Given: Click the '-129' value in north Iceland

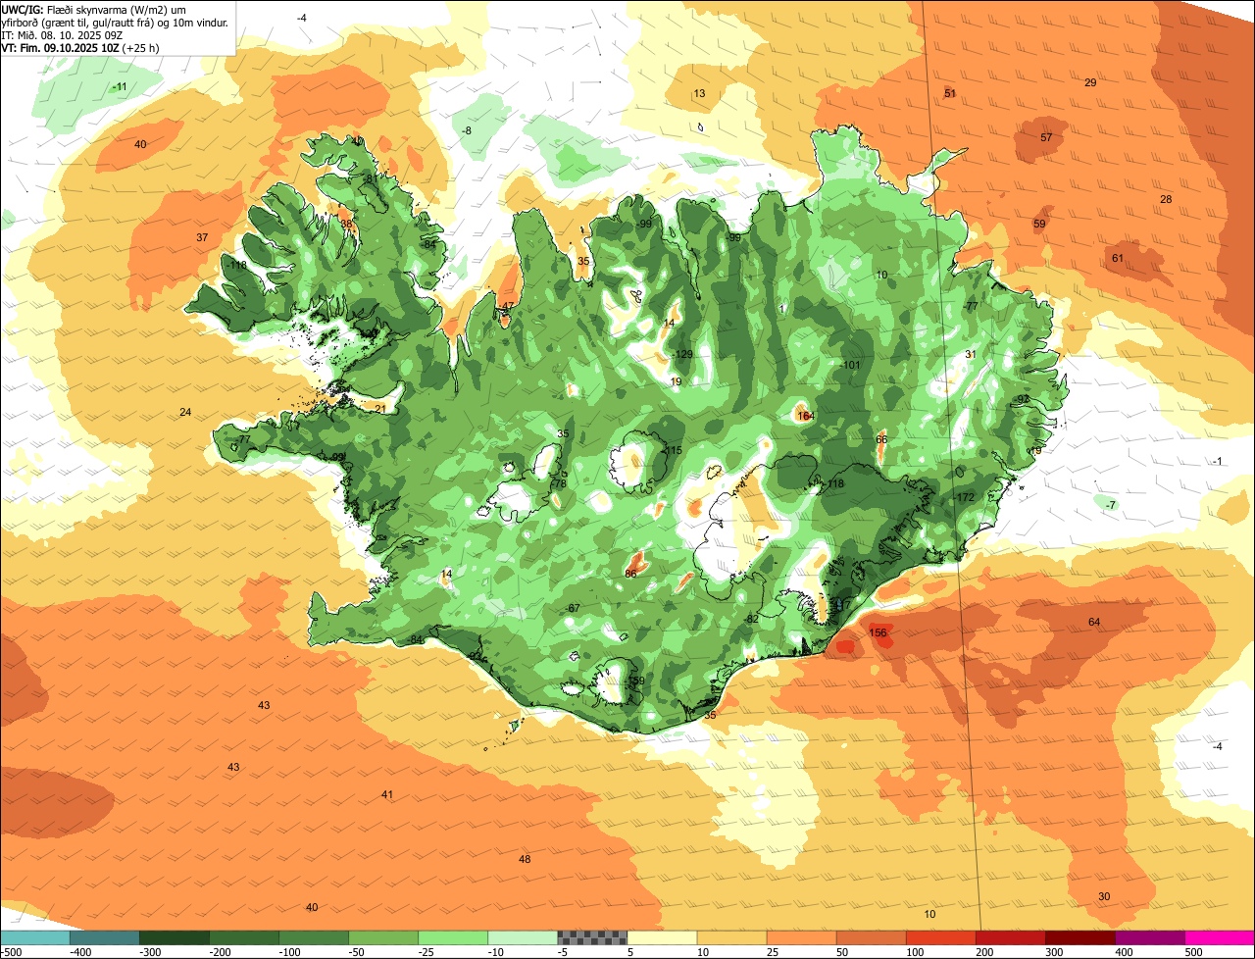Looking at the screenshot, I should (683, 355).
